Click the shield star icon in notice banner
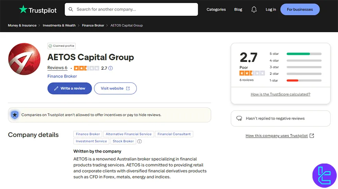The image size is (338, 189). pos(15,115)
